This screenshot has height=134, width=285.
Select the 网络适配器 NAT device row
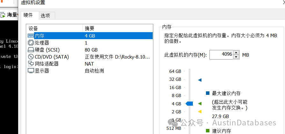89,64
